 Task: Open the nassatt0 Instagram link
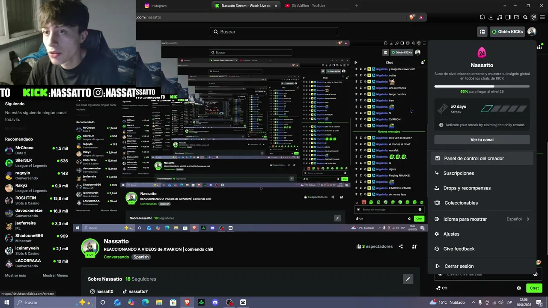tap(101, 292)
